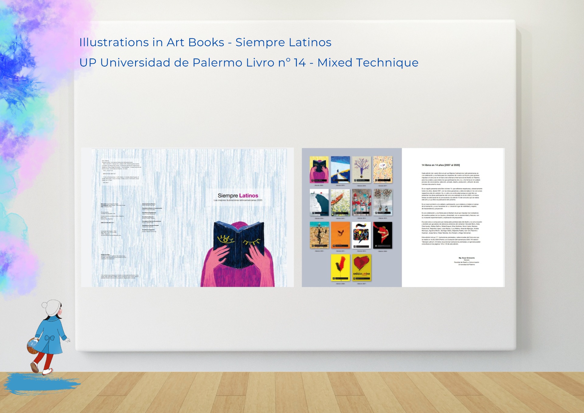Select the Edición 2016 whale cover
584x413 pixels.
[x=319, y=202]
